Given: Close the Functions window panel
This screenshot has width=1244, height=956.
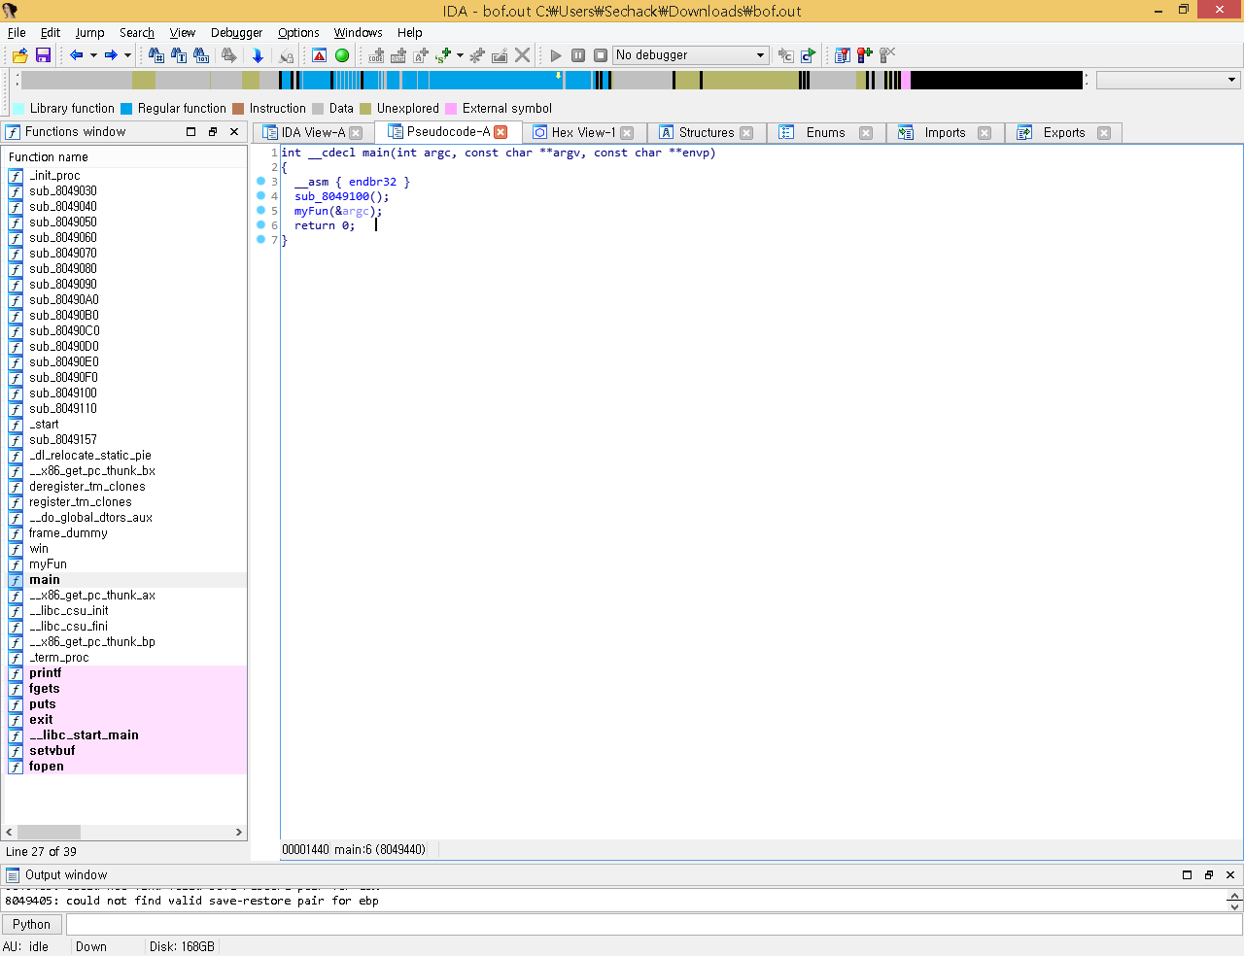Looking at the screenshot, I should coord(234,131).
